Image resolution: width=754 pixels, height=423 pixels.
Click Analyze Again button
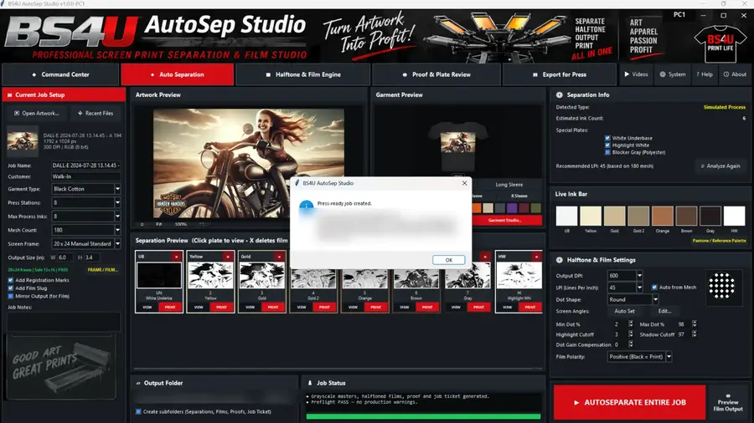720,166
